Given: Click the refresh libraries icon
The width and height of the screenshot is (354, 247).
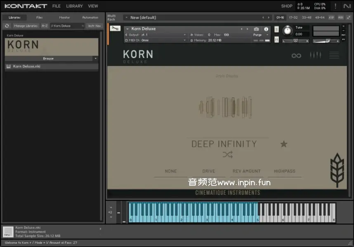Looking at the screenshot, I should [x=7, y=26].
